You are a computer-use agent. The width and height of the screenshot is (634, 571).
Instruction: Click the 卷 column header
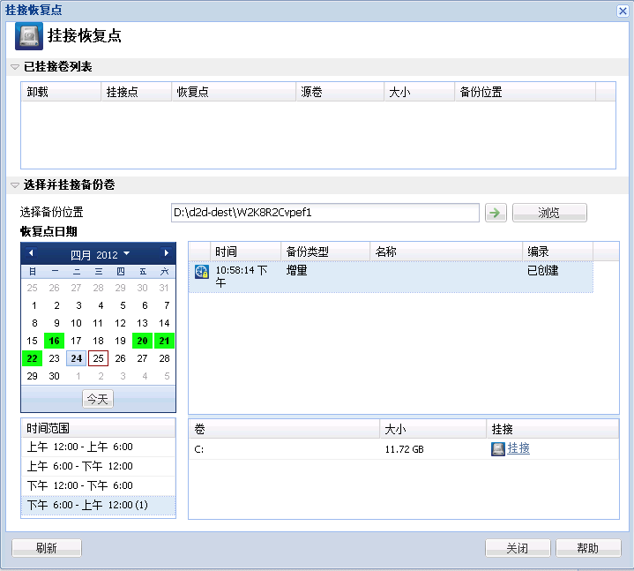point(284,429)
